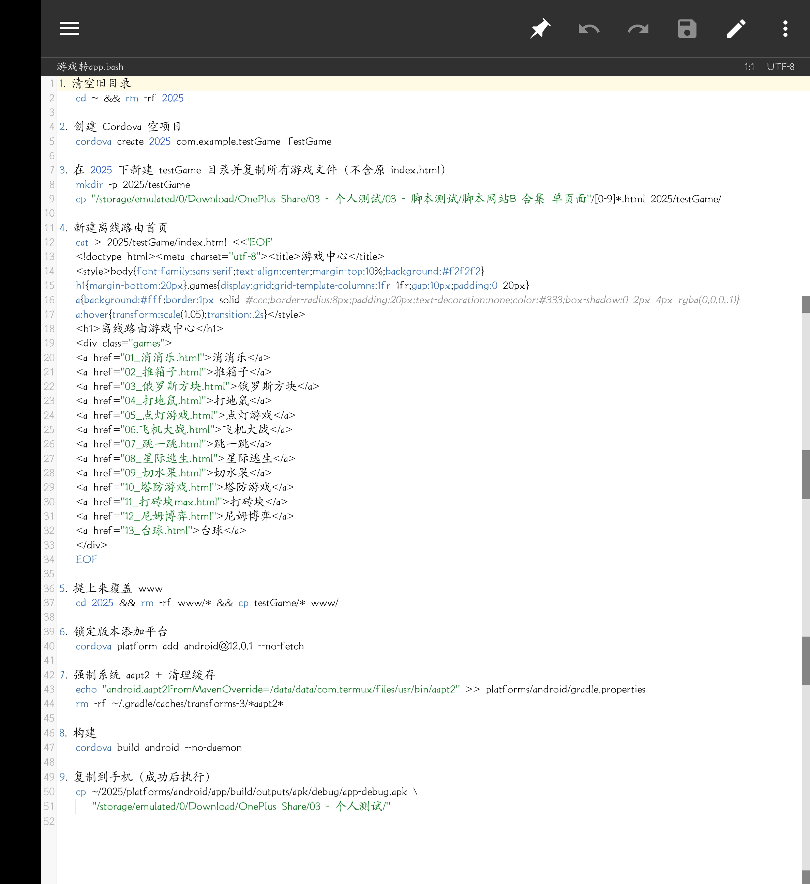Save the file with floppy disk icon

coord(687,29)
